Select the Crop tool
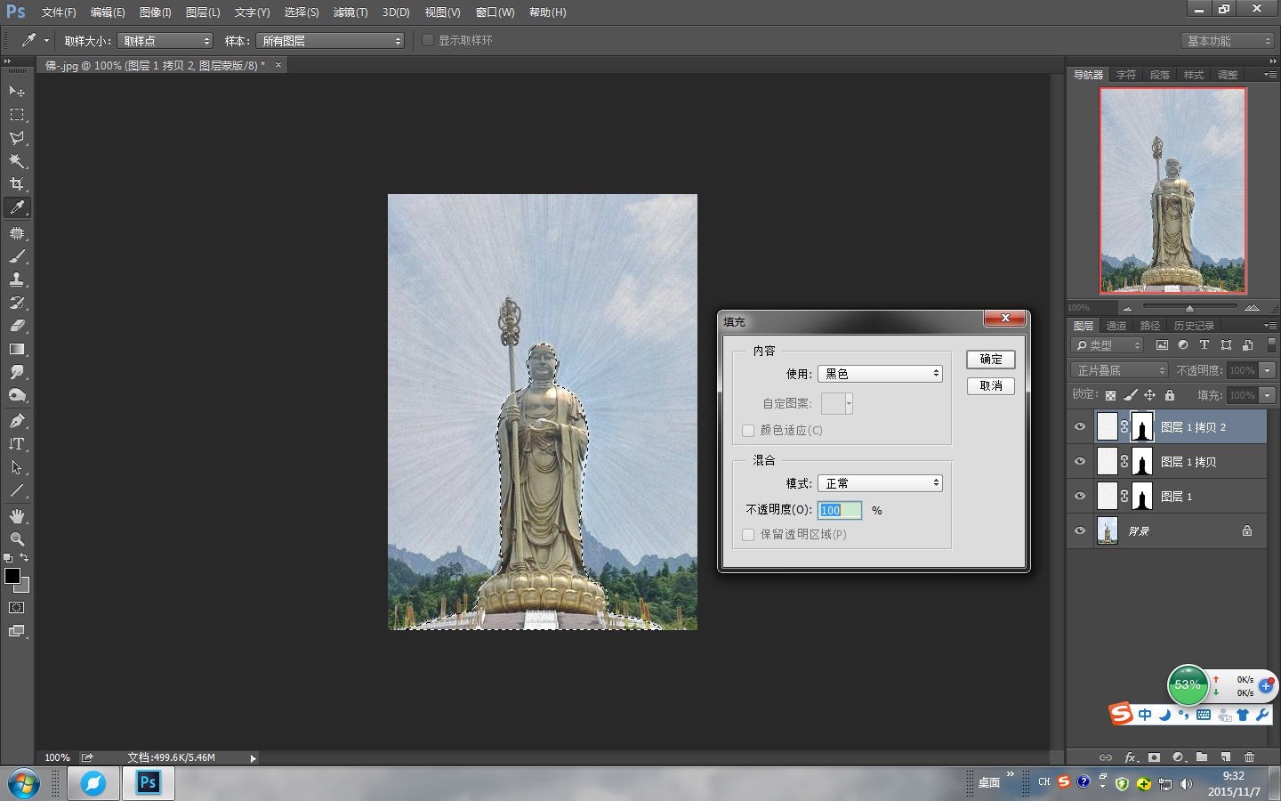 click(x=17, y=184)
